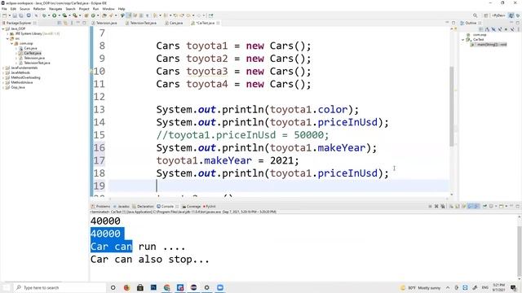Image resolution: width=522 pixels, height=293 pixels.
Task: Click Remove All Terminated Launches in Console
Action: click(442, 206)
